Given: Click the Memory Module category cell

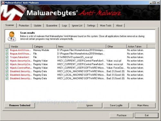Looking at the screenshot, I should coord(41,50).
